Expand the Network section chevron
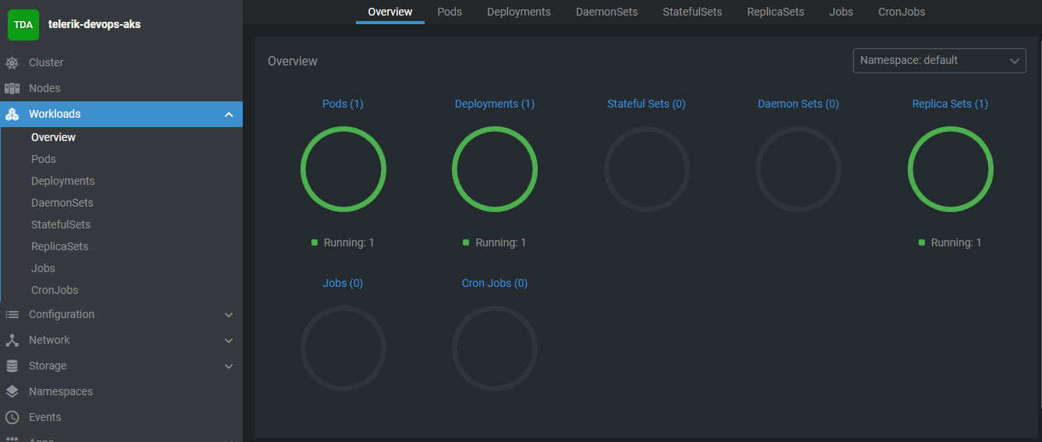Image resolution: width=1042 pixels, height=442 pixels. [229, 341]
